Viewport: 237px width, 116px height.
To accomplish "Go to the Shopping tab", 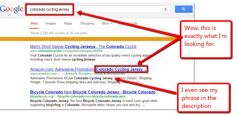I will [x=87, y=23].
